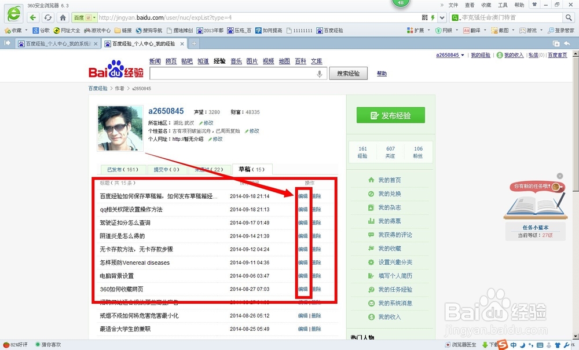Toggle Sogou punctuation mode icon
The width and height of the screenshot is (579, 350).
coord(531,345)
